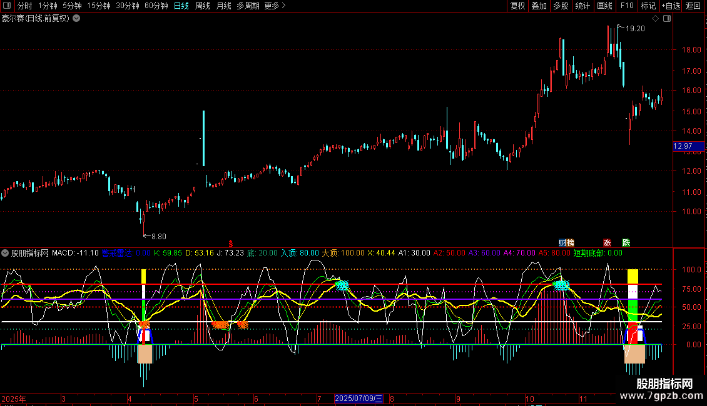The height and width of the screenshot is (406, 707).
Task: Open F10 company information
Action: 626,6
